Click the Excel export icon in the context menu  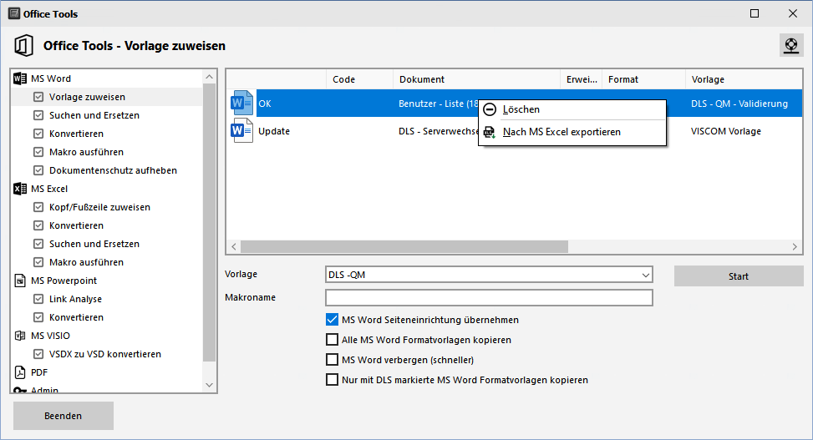click(x=490, y=132)
